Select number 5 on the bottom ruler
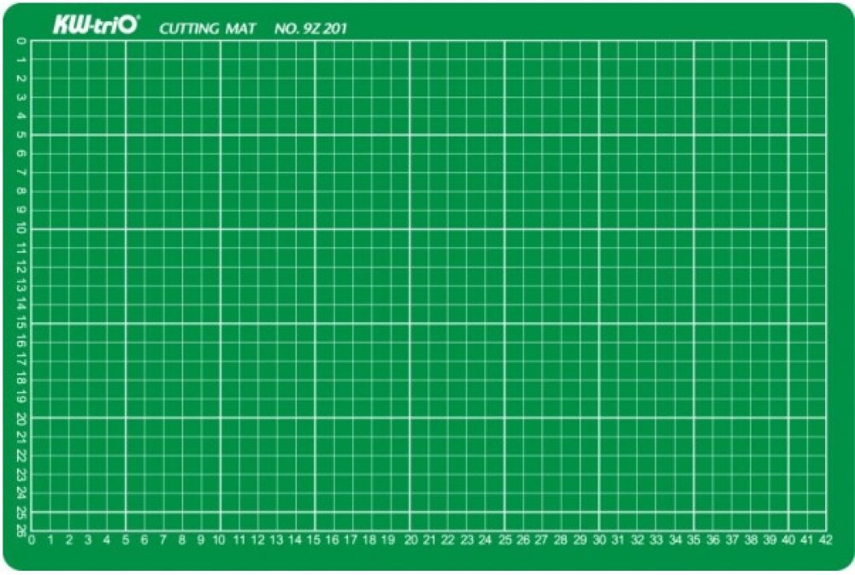 (126, 540)
